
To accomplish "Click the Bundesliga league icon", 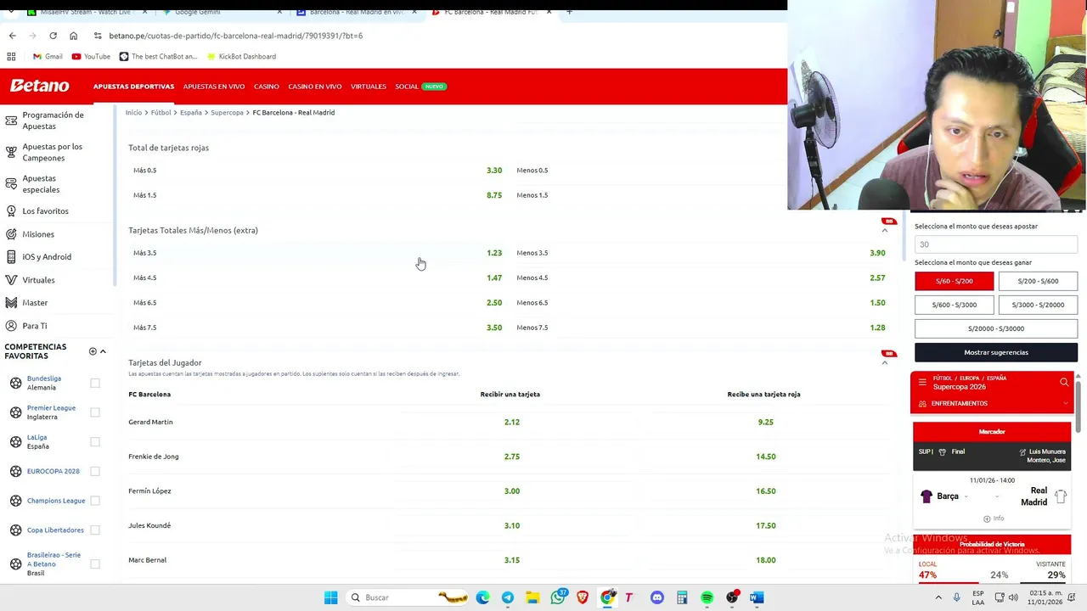I will [15, 383].
